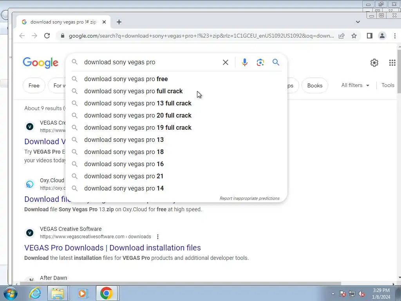Start voice search via microphone
This screenshot has height=301, width=401.
pos(244,62)
